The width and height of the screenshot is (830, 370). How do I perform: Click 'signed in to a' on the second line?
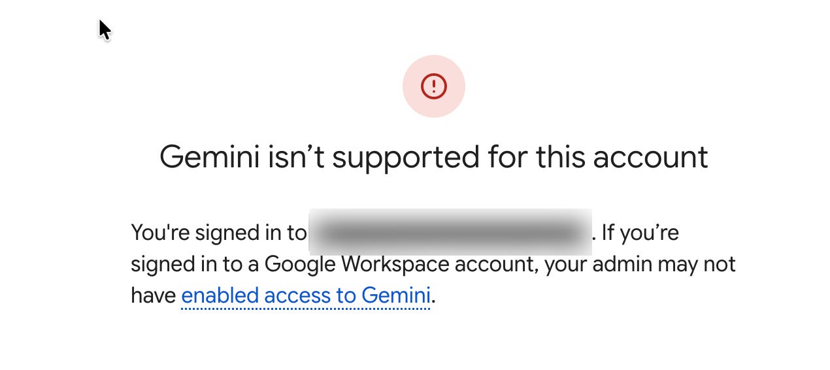pyautogui.click(x=195, y=265)
